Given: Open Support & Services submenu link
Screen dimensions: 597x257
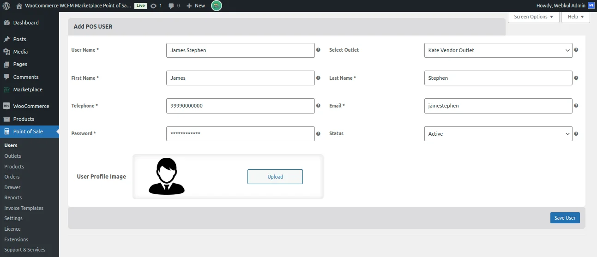Looking at the screenshot, I should coord(25,250).
